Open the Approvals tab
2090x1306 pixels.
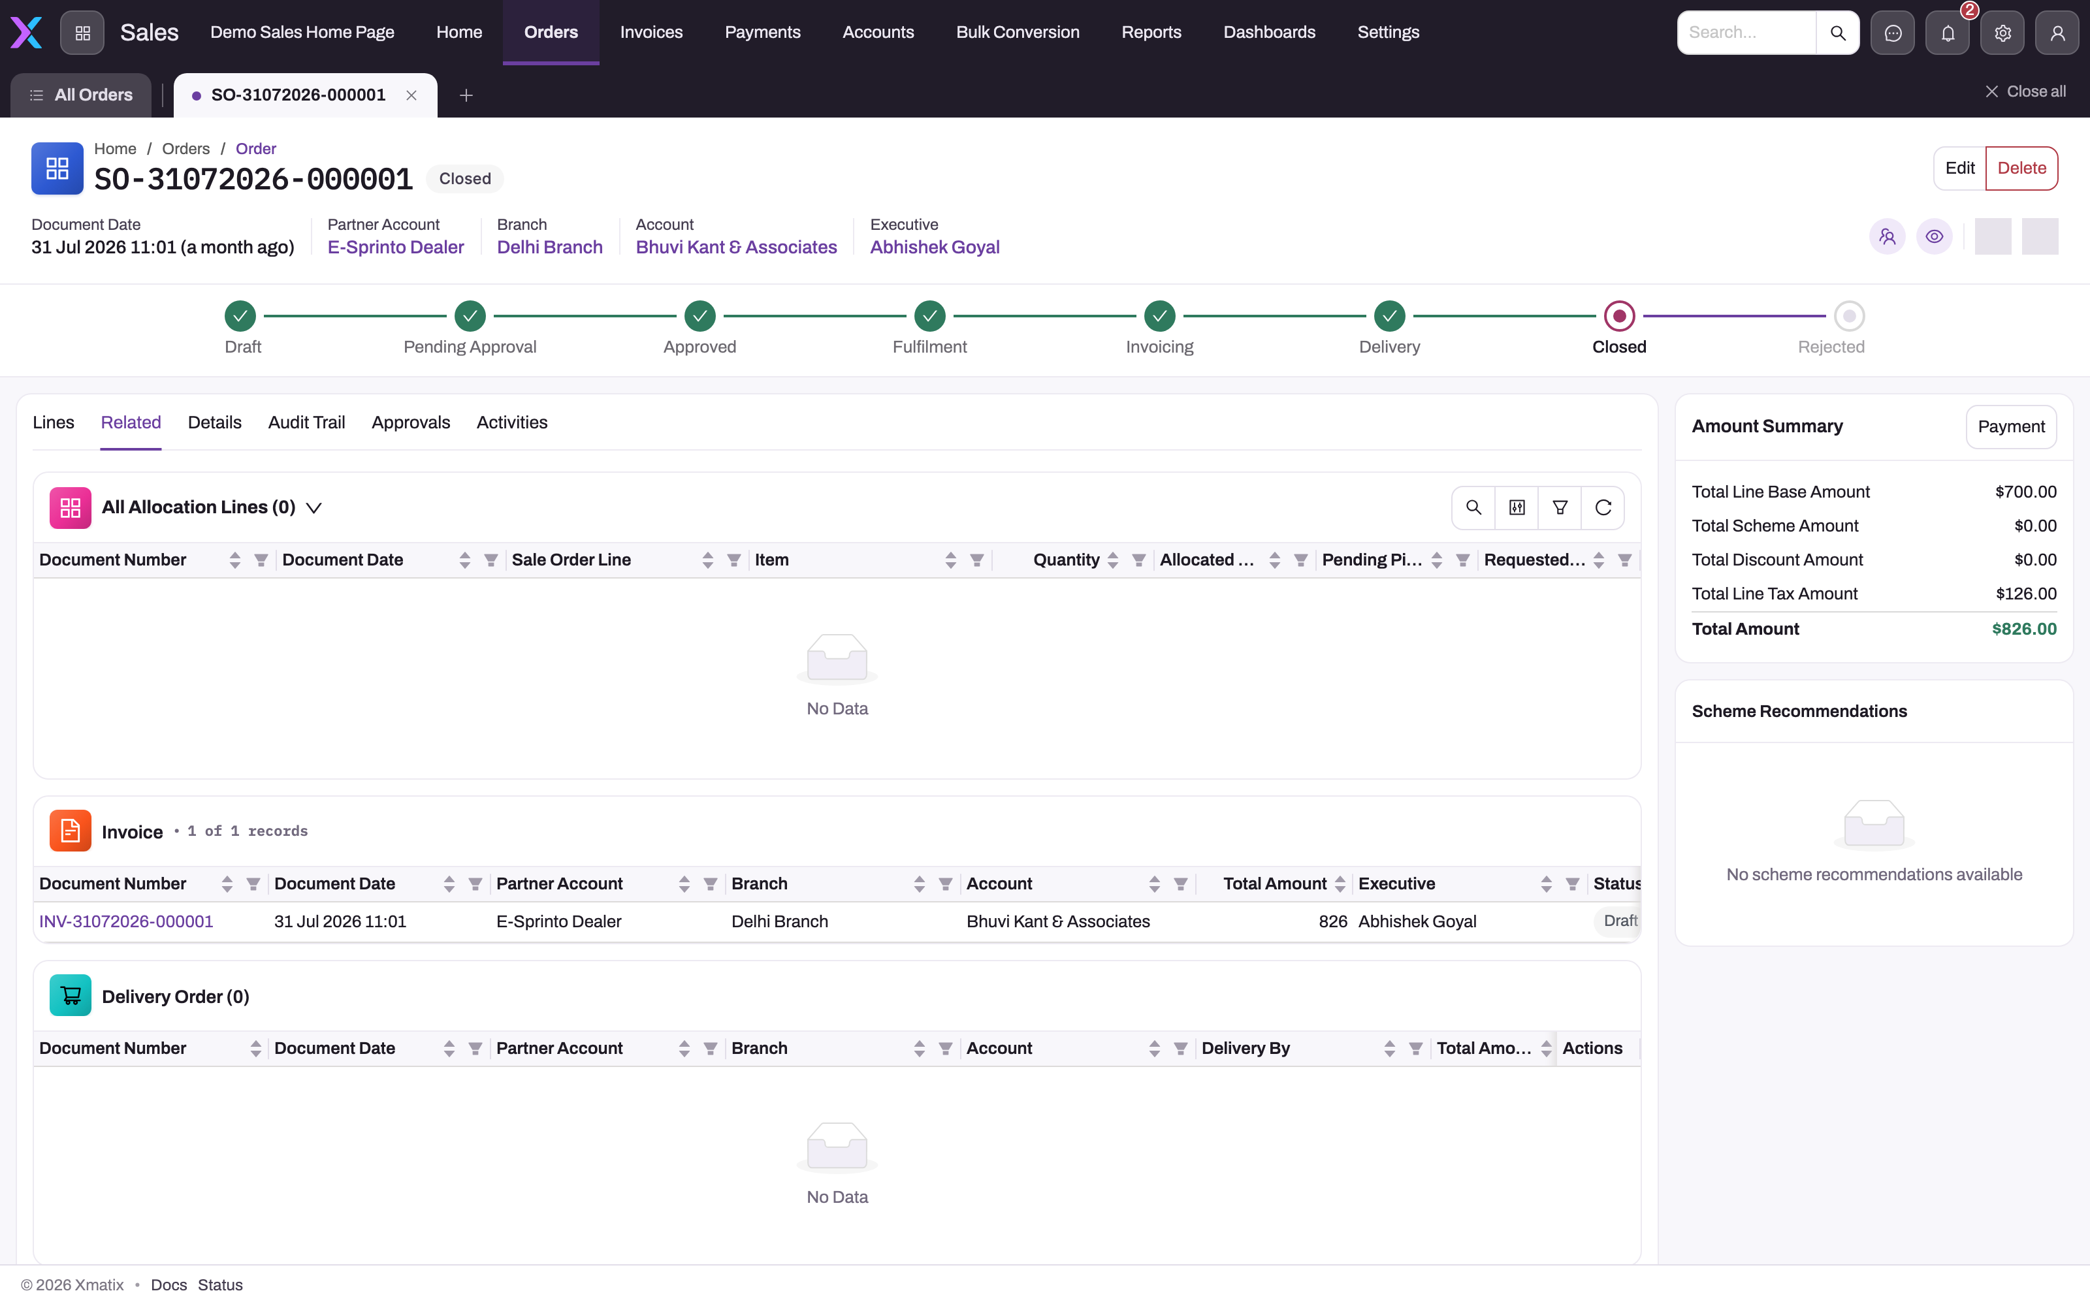[411, 422]
